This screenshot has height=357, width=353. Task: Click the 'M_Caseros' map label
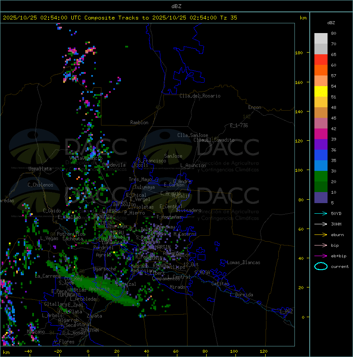(x=185, y=234)
